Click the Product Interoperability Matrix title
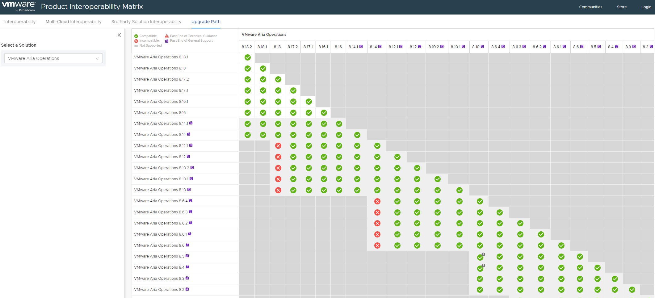 click(92, 6)
